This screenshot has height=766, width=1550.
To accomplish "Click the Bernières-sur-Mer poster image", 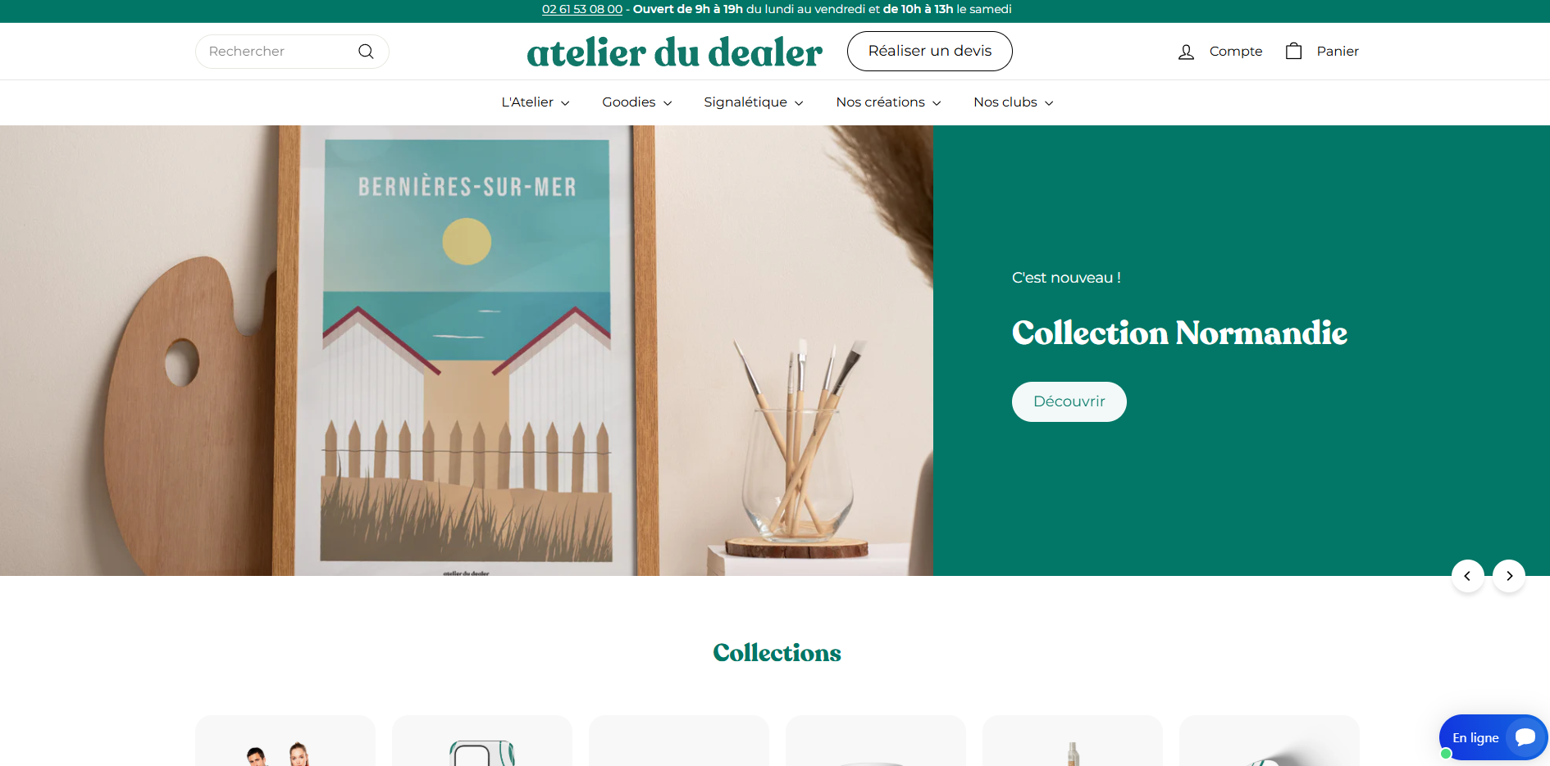I will [467, 351].
